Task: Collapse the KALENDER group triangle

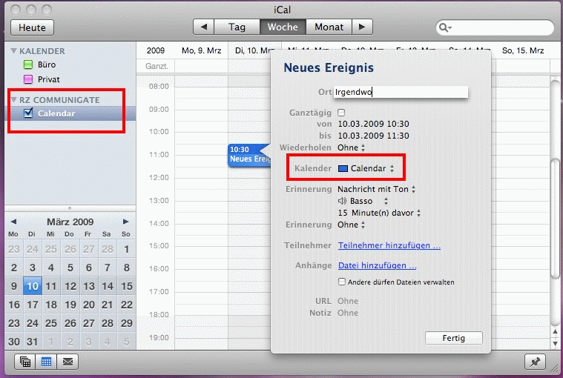Action: coord(13,51)
